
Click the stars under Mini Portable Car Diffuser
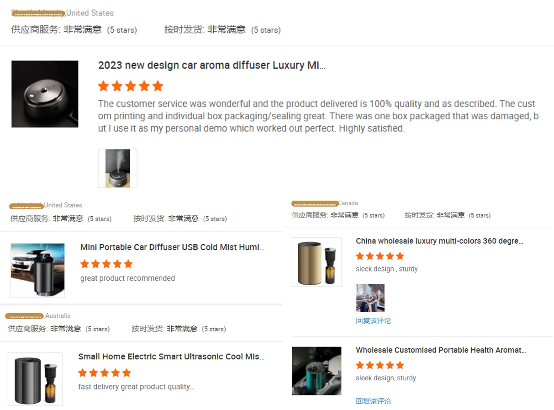click(x=106, y=264)
